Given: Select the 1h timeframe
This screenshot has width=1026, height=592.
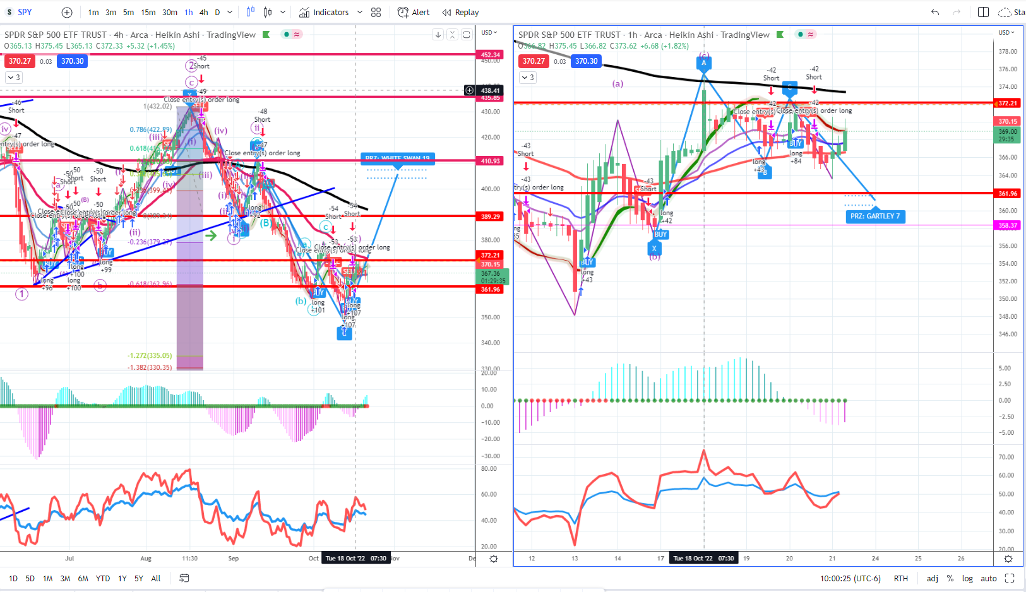Looking at the screenshot, I should [189, 12].
